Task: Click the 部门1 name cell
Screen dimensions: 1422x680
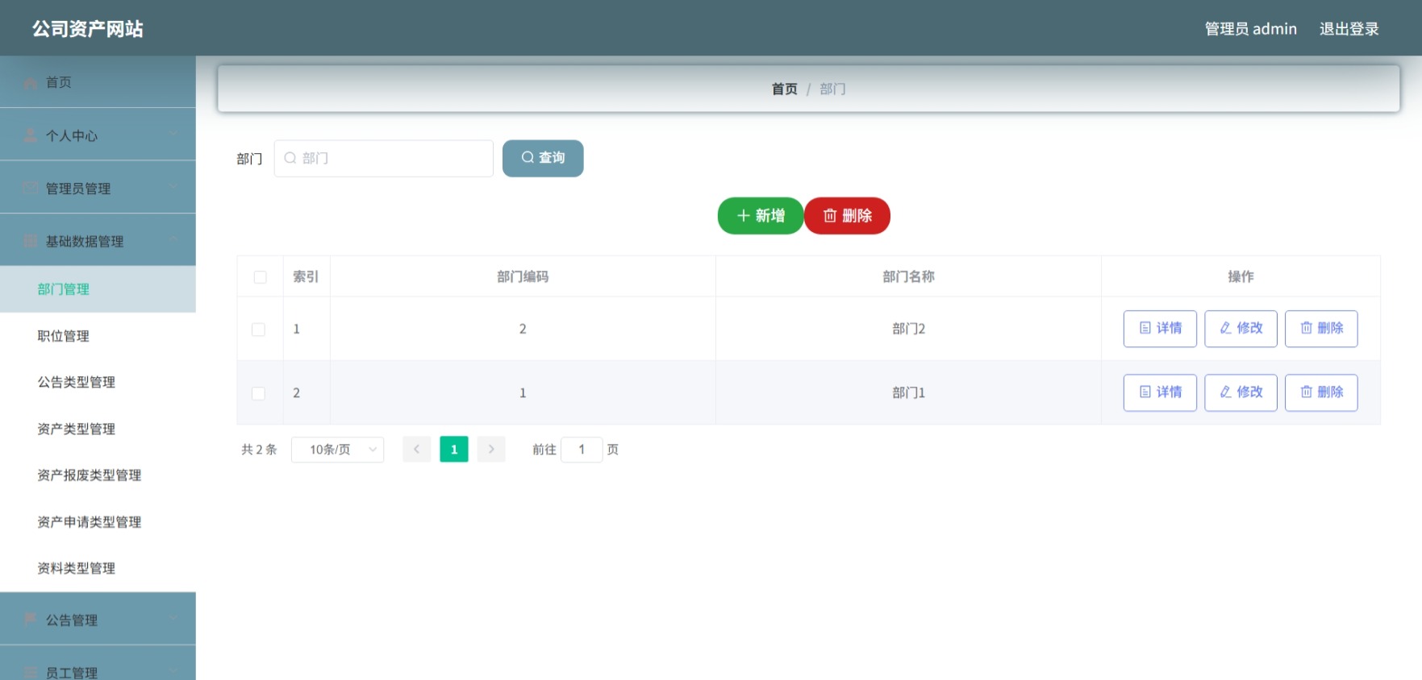Action: [908, 392]
